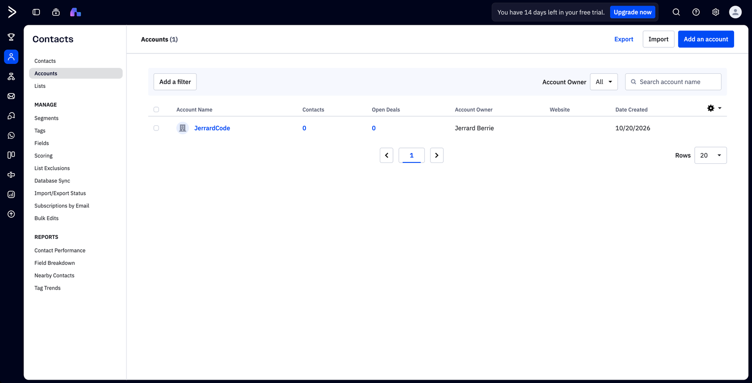Click the page number 1 field
752x383 pixels.
[x=412, y=155]
